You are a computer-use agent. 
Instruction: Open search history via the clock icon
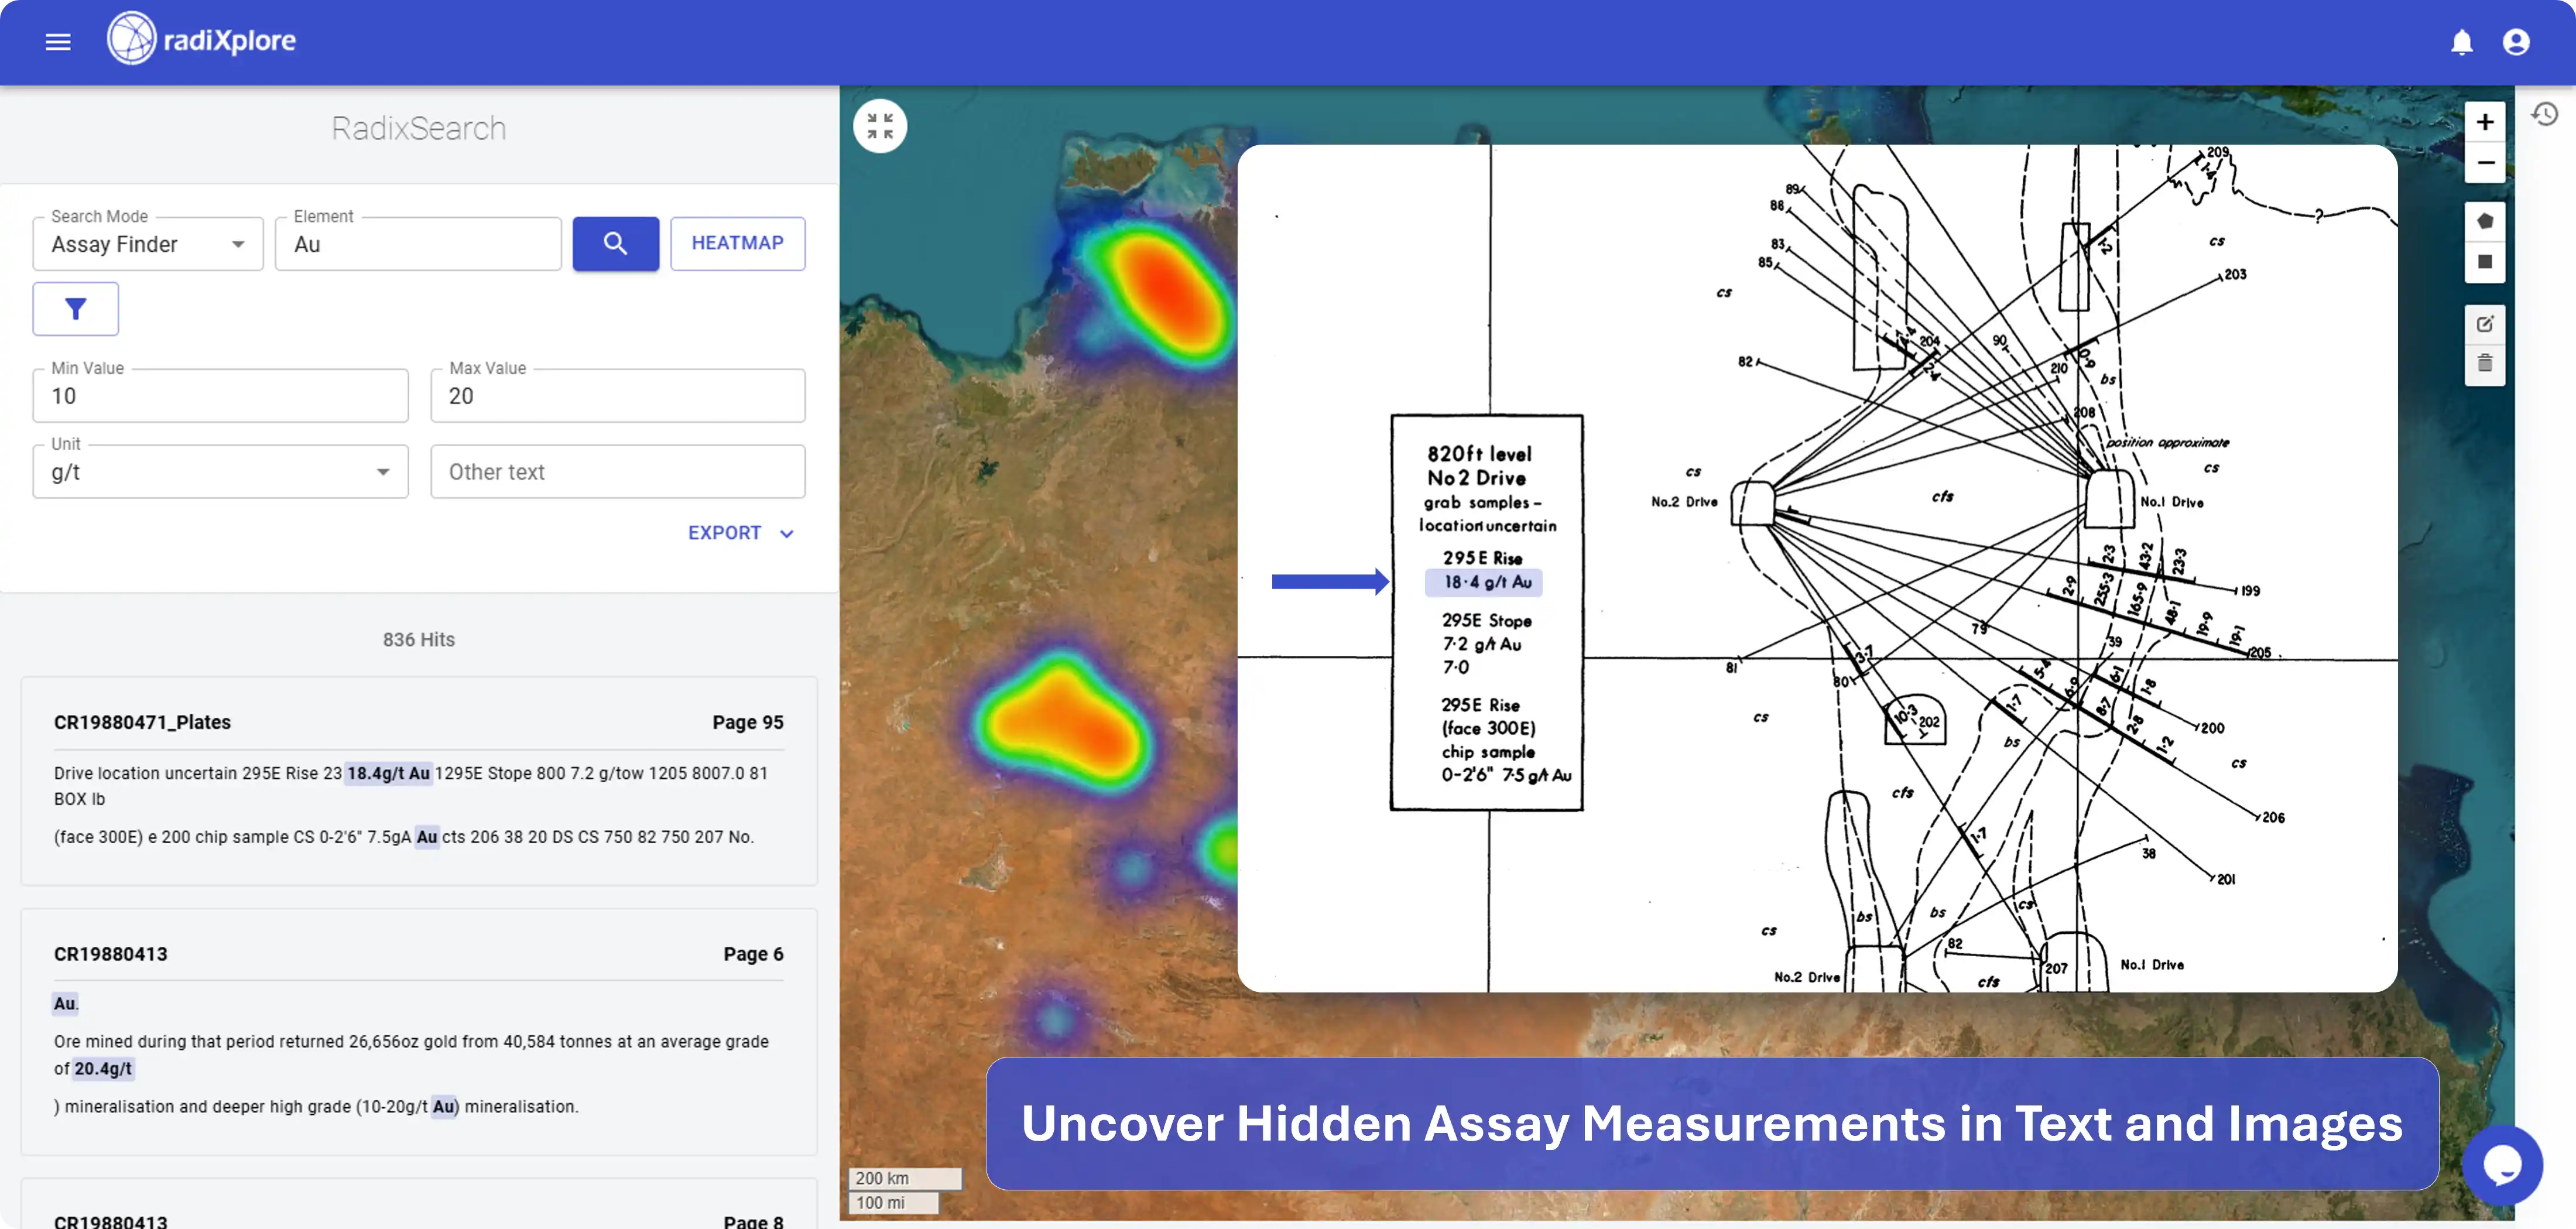click(2543, 115)
